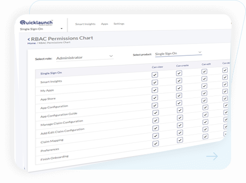This screenshot has height=183, width=246.
Task: Uncheck Can create for App Configuration Guide
Action: point(179,103)
